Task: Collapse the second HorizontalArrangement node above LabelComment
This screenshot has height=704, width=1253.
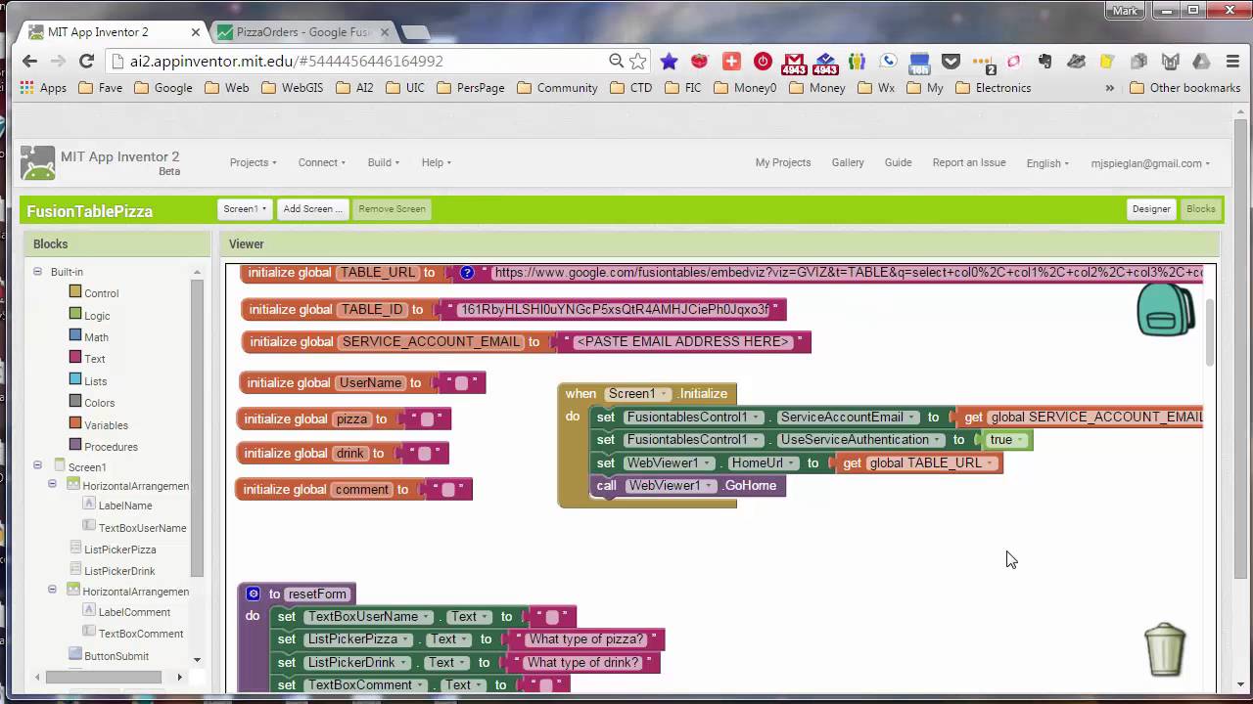Action: tap(53, 590)
